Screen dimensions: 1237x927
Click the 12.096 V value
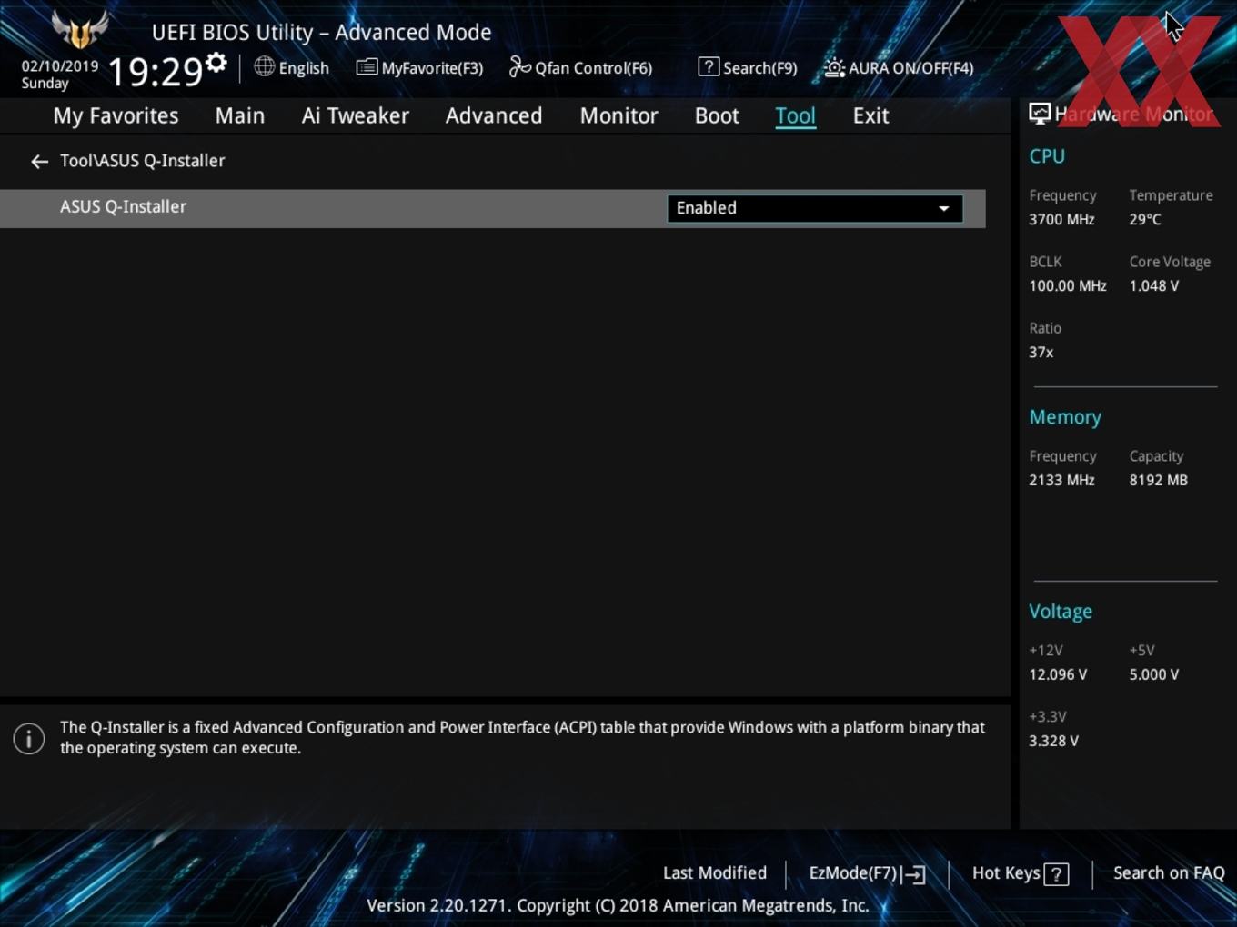[x=1058, y=674]
